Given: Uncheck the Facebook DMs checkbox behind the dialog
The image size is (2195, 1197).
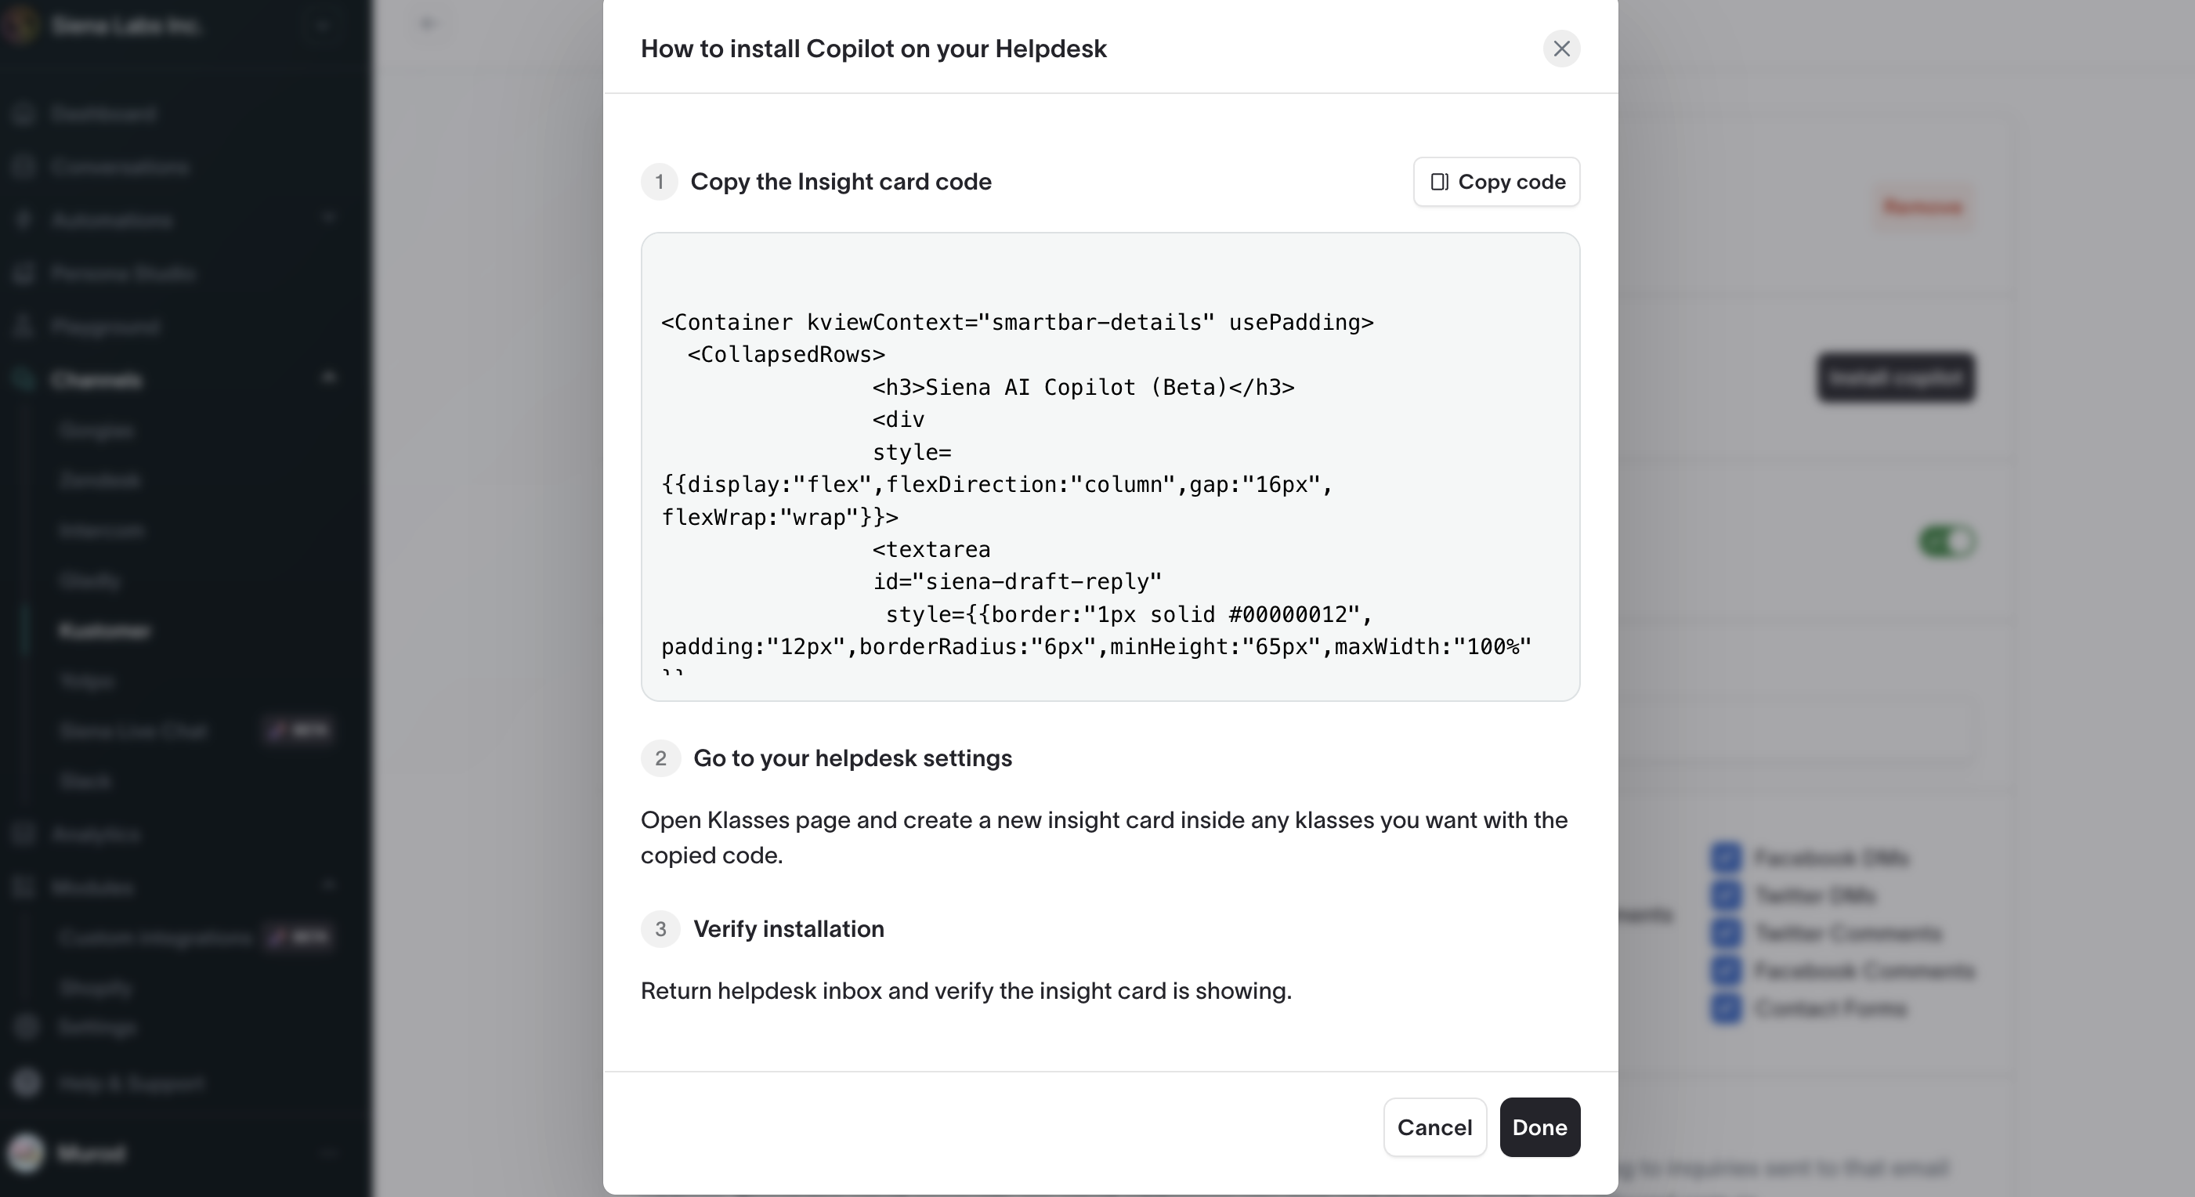Looking at the screenshot, I should [x=1726, y=857].
